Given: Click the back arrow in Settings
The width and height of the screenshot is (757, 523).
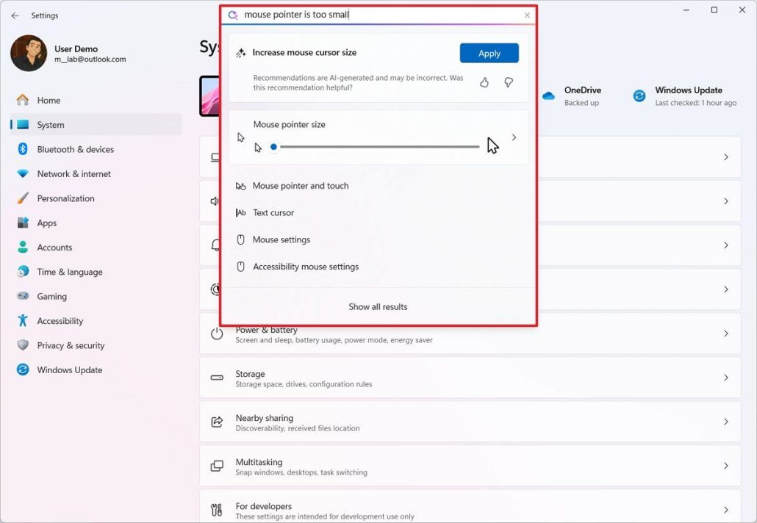Looking at the screenshot, I should pos(15,15).
